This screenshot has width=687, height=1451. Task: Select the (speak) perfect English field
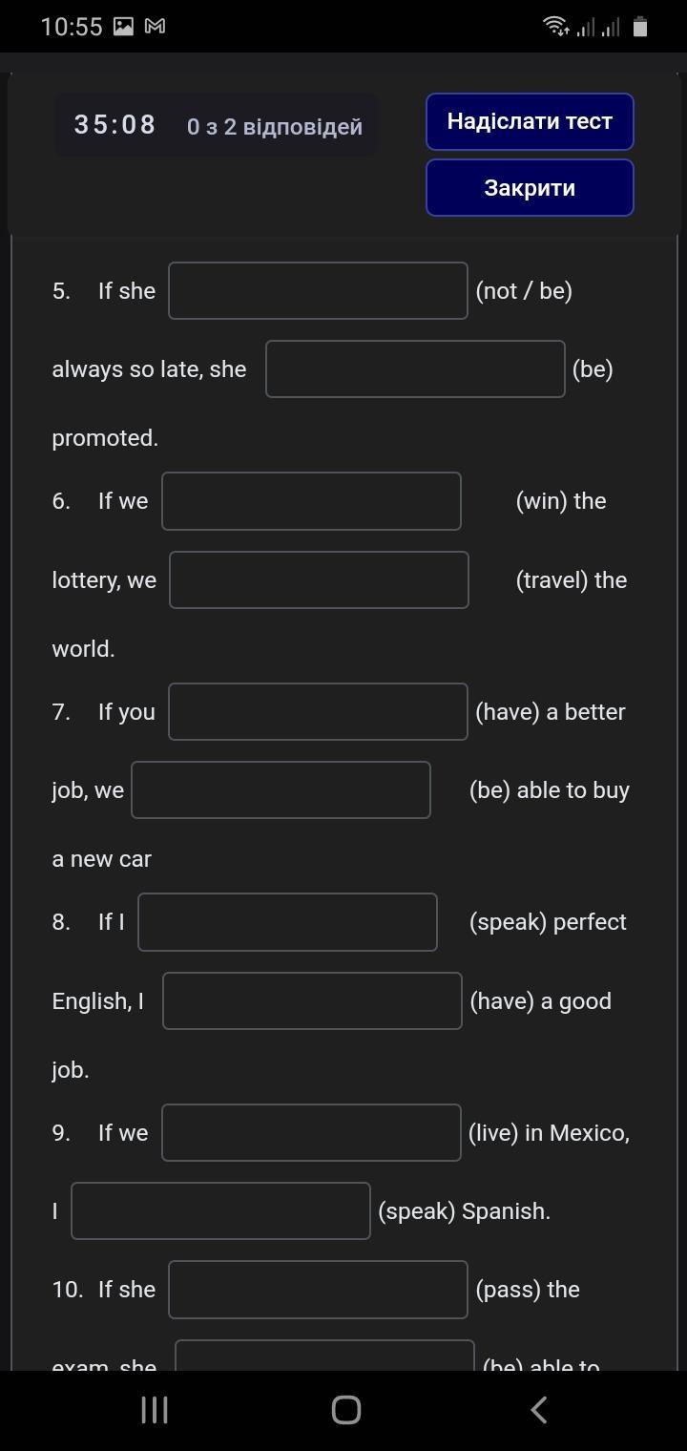[287, 922]
